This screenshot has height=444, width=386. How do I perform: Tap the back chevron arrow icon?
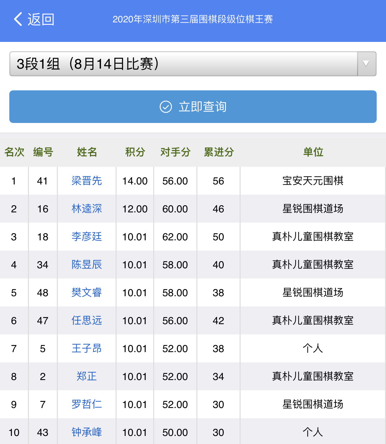click(18, 19)
